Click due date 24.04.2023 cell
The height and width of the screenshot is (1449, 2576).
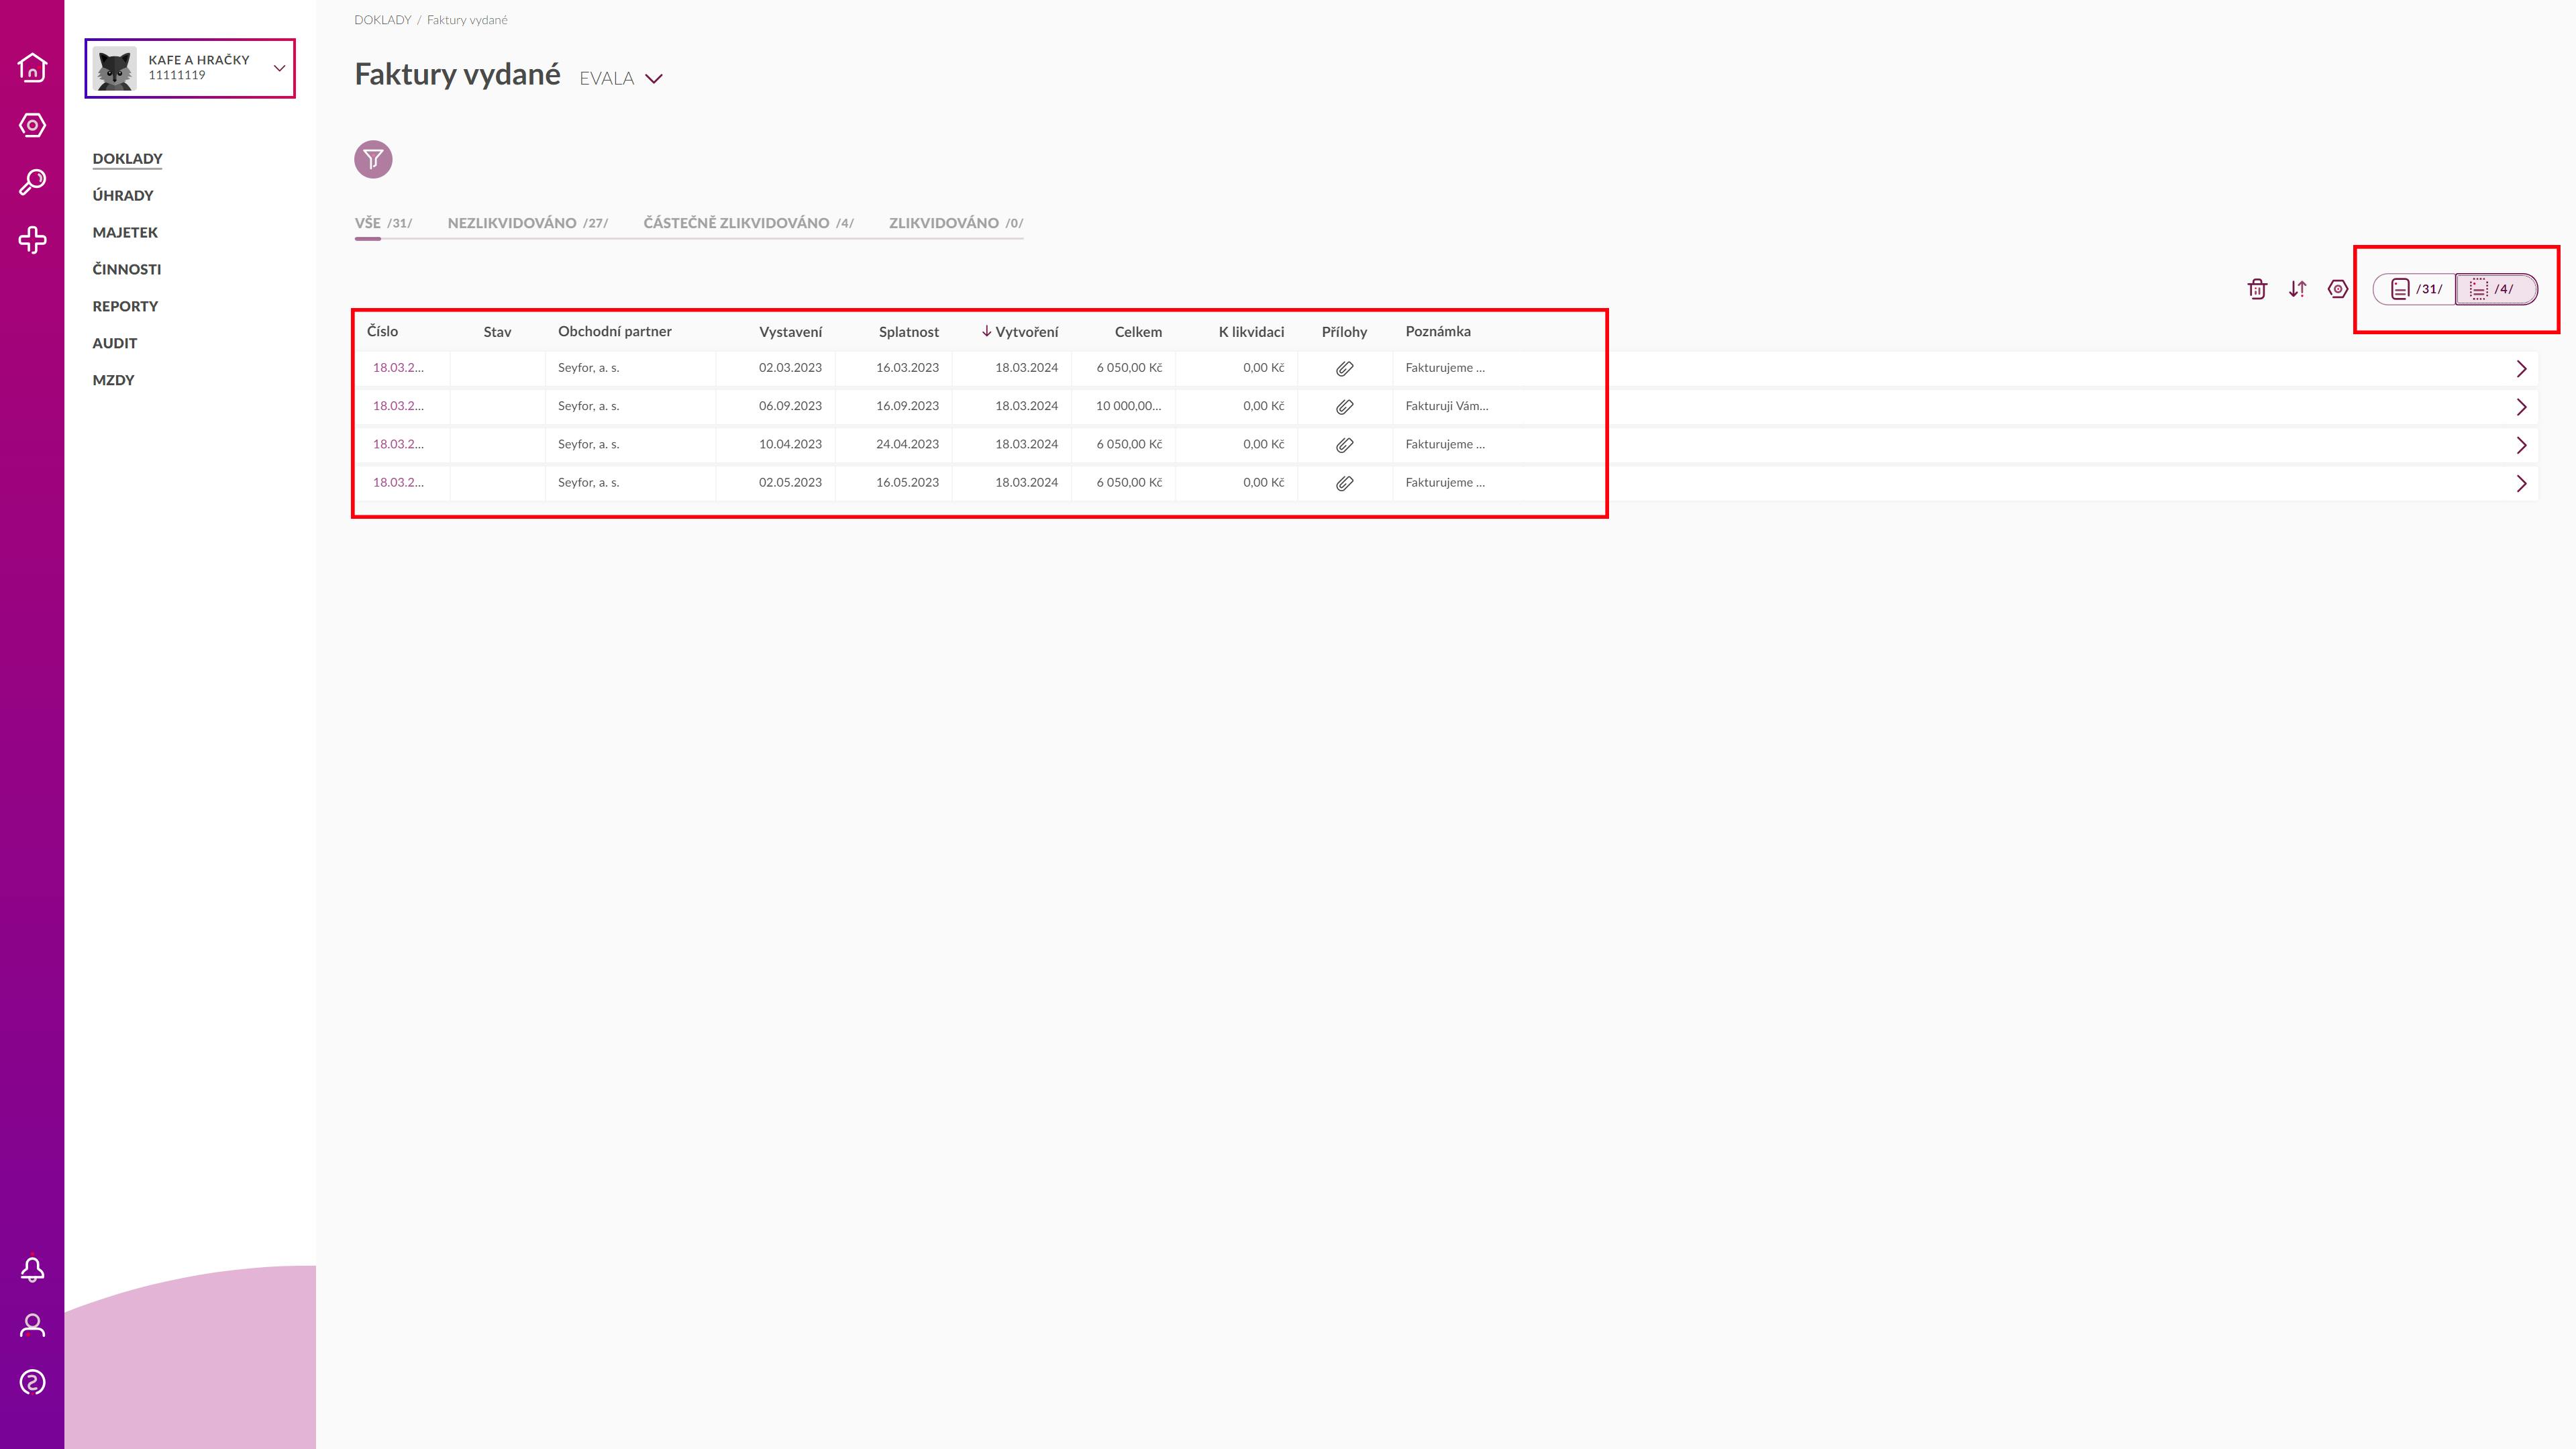907,444
